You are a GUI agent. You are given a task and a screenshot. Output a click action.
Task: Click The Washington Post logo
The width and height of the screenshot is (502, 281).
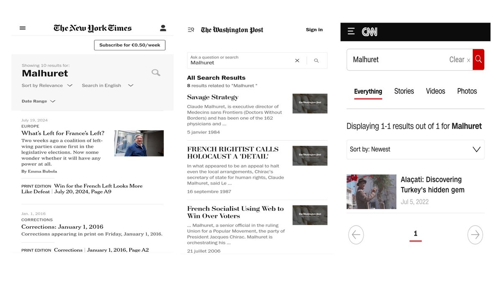tap(232, 30)
